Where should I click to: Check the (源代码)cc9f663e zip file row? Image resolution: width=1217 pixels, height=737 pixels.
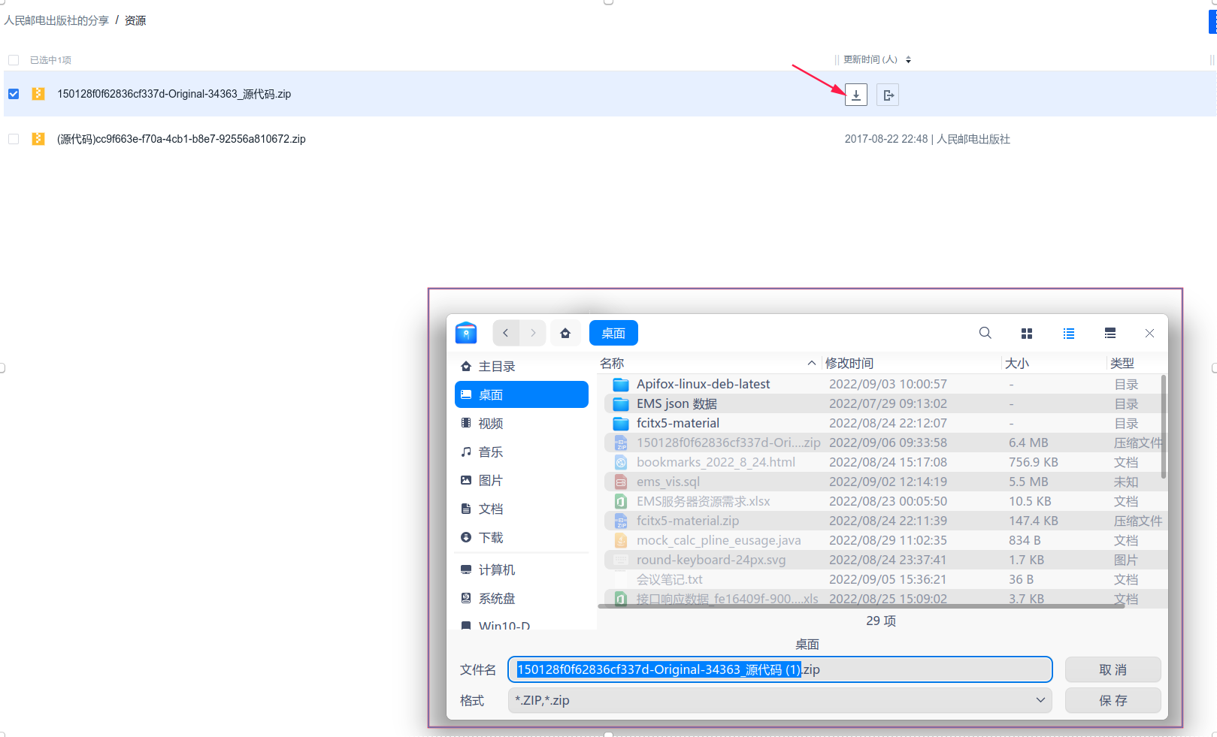14,139
